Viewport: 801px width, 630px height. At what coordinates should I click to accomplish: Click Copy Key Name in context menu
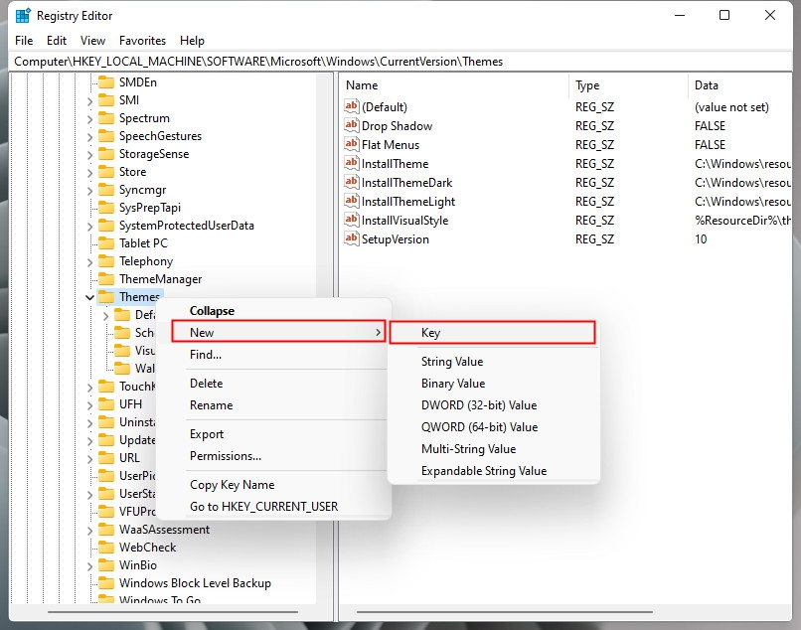(x=274, y=484)
